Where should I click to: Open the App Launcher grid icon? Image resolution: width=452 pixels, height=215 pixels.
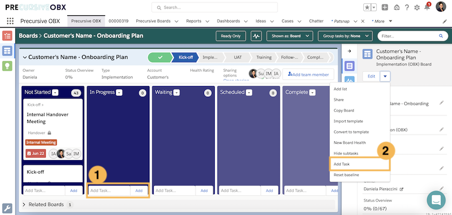tap(10, 21)
